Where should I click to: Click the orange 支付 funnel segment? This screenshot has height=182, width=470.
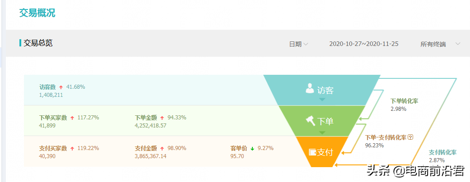pyautogui.click(x=321, y=151)
